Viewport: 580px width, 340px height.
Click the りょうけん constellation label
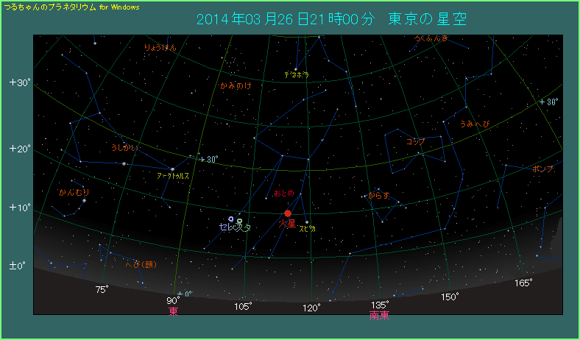pos(160,47)
